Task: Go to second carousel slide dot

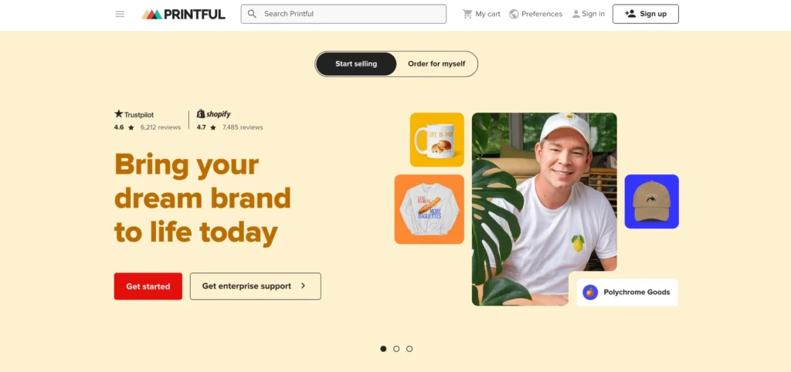Action: point(396,348)
